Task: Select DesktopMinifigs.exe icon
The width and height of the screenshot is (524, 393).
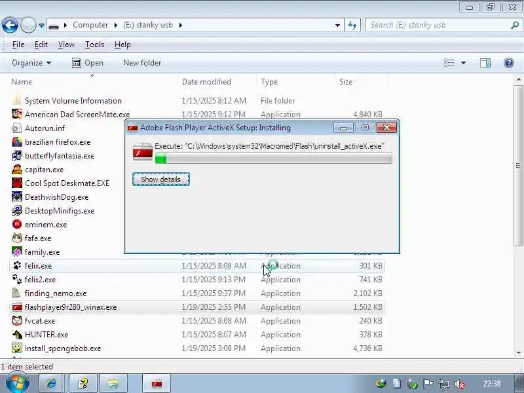Action: [x=17, y=211]
